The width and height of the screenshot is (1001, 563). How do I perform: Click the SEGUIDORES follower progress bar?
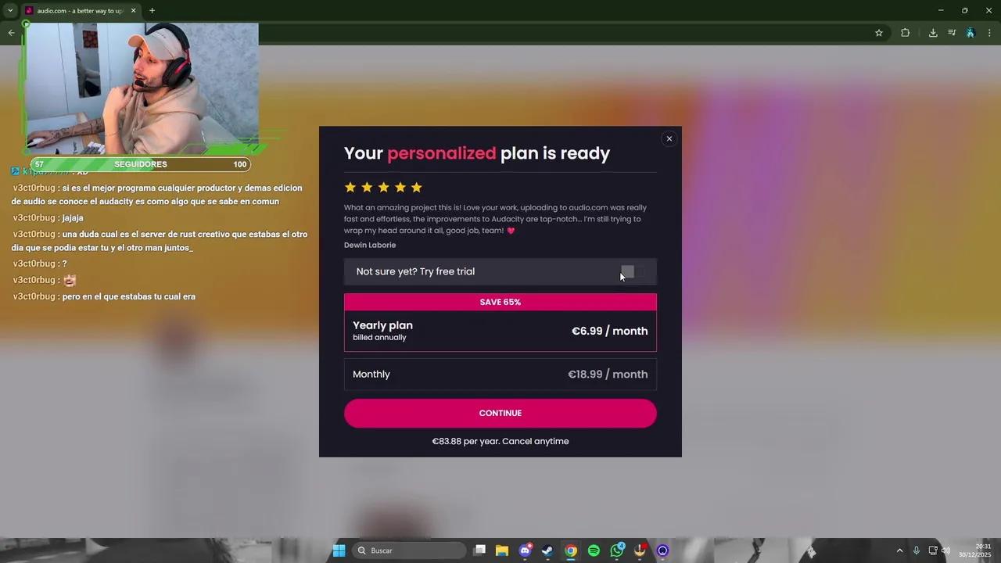141,164
